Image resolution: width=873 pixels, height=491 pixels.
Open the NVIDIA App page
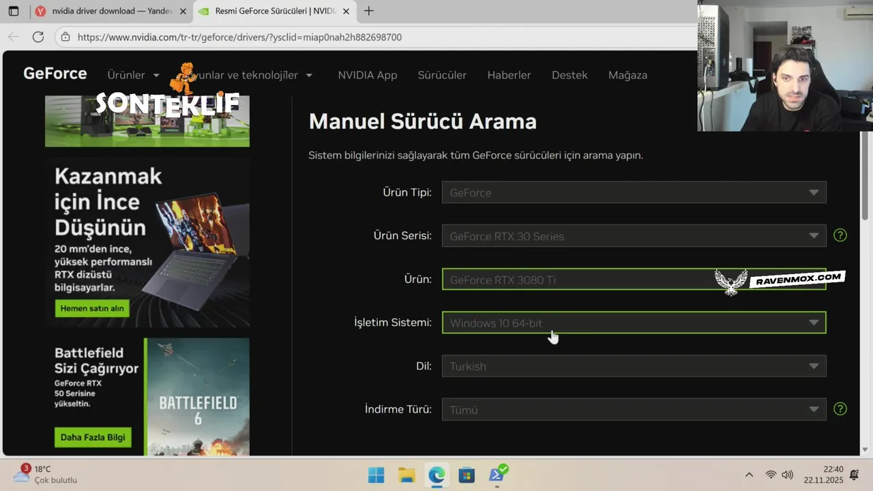pos(368,75)
